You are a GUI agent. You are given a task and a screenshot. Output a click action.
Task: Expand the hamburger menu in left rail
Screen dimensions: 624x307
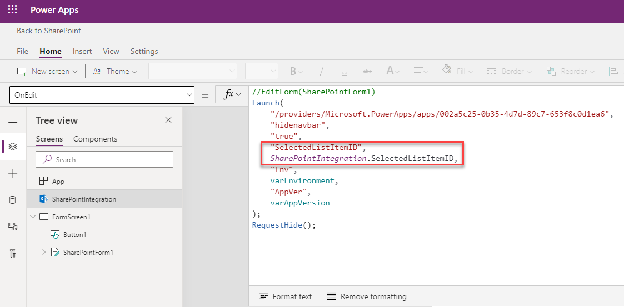(13, 120)
